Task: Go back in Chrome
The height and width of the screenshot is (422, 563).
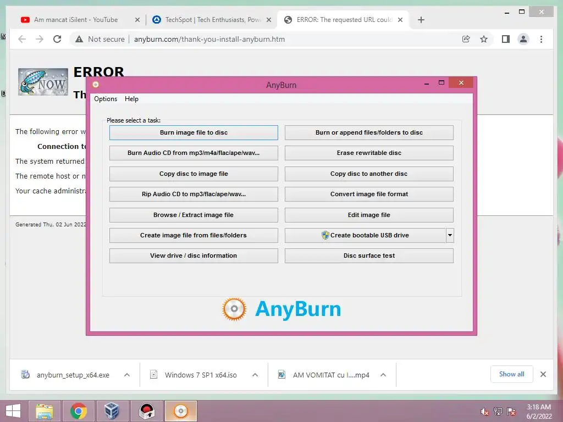Action: pyautogui.click(x=22, y=39)
